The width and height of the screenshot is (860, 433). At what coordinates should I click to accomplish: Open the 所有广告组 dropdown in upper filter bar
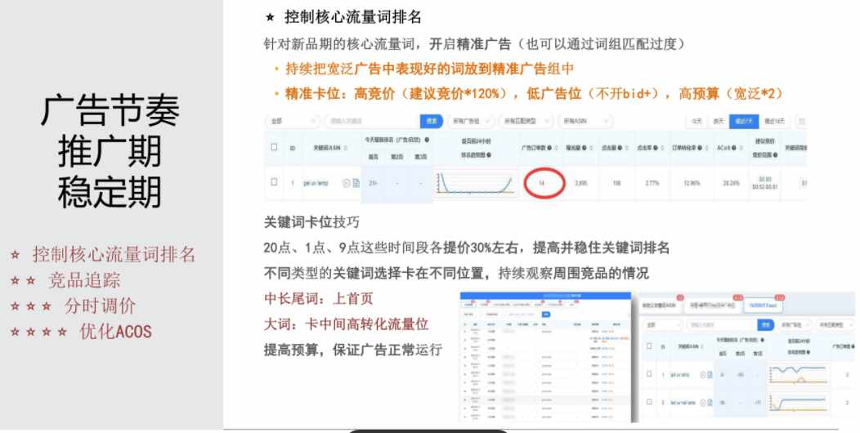(x=471, y=121)
